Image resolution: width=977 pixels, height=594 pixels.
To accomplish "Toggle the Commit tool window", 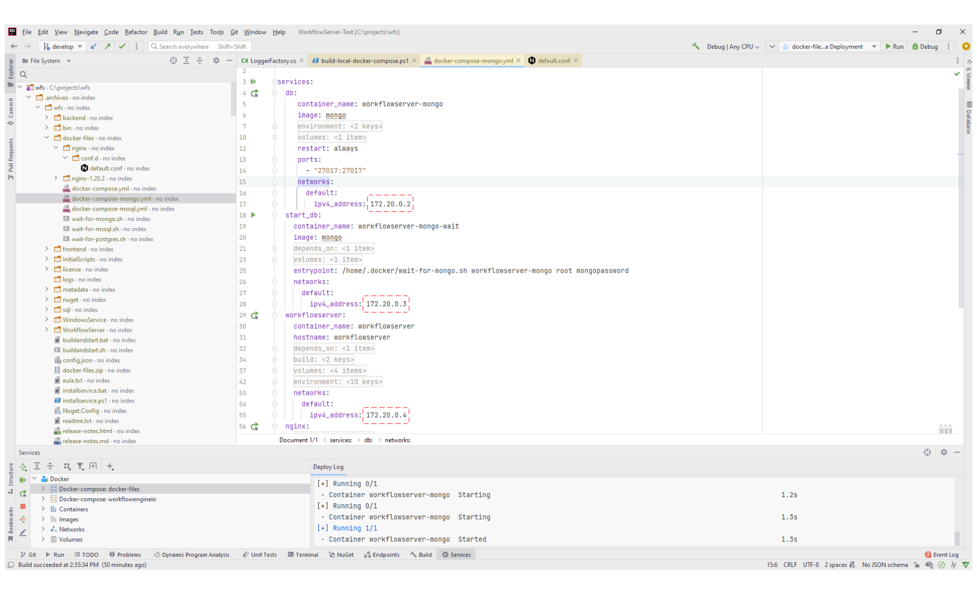I will pos(11,111).
